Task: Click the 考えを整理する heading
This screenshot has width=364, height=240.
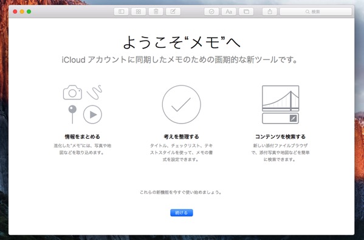Action: (181, 137)
